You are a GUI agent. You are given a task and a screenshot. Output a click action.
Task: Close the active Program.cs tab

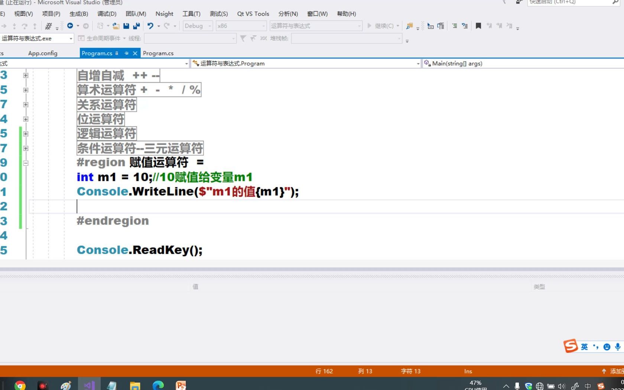(x=135, y=53)
